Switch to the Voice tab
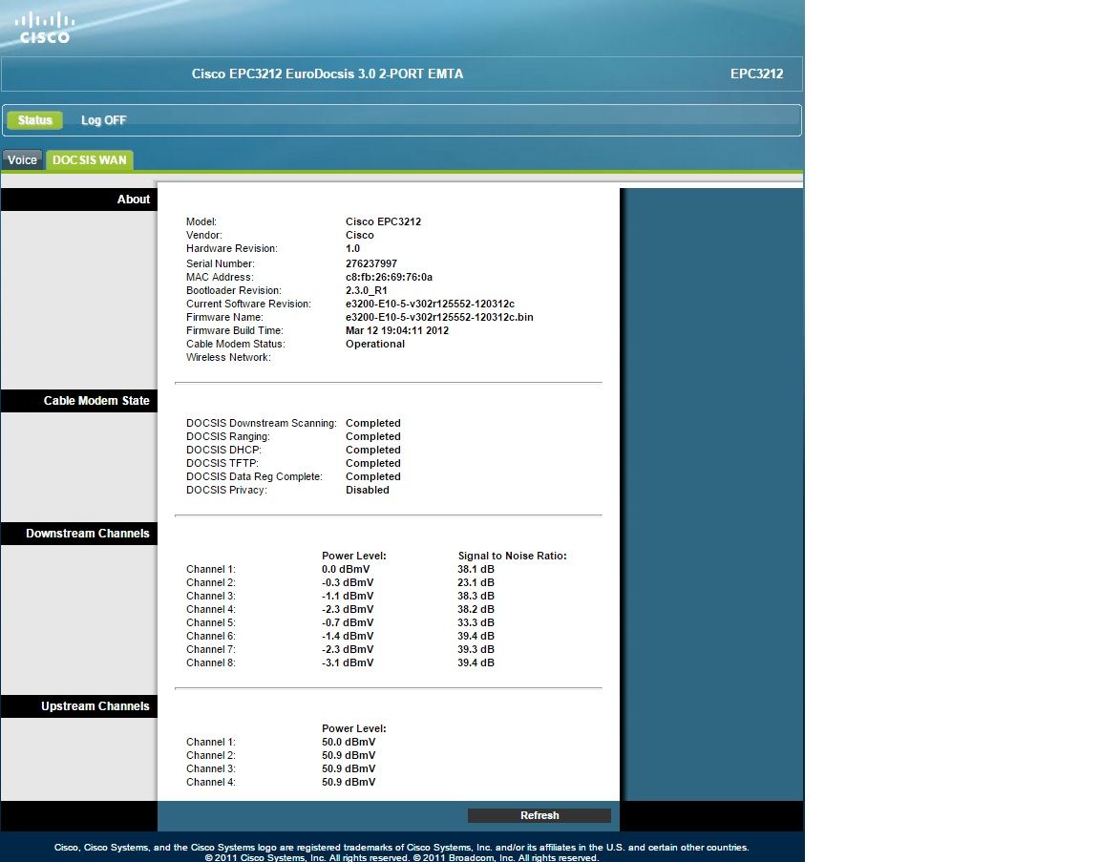 pyautogui.click(x=23, y=160)
